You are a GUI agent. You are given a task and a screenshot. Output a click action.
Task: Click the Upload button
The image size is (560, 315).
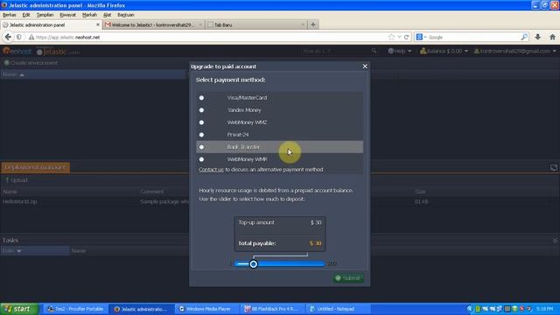coord(17,180)
